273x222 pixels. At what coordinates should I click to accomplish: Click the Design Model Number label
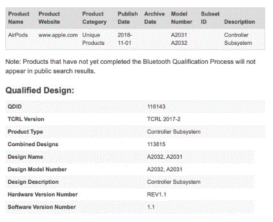tap(37, 169)
